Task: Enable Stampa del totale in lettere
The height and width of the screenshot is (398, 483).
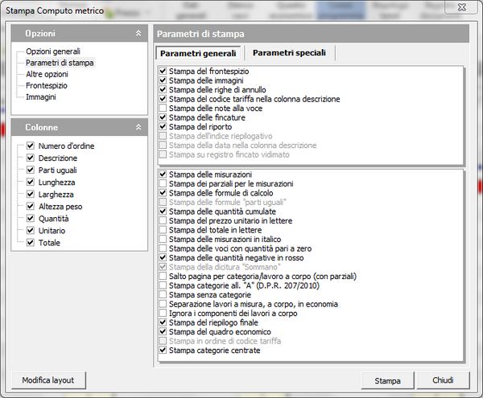Action: (163, 230)
